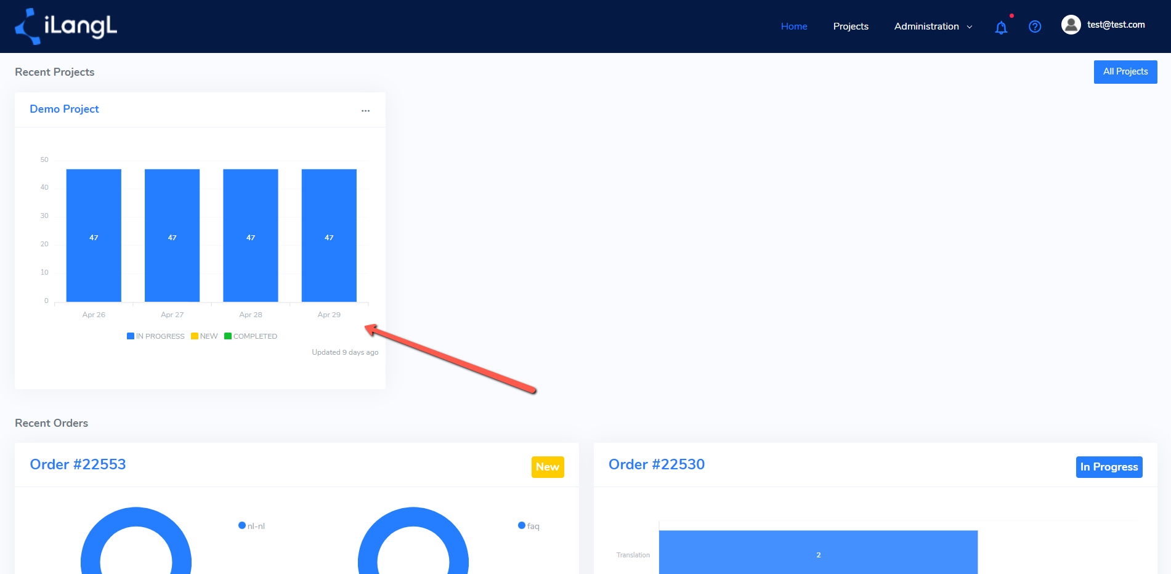Toggle COMPLETED legend series
The width and height of the screenshot is (1171, 574).
pyautogui.click(x=251, y=336)
